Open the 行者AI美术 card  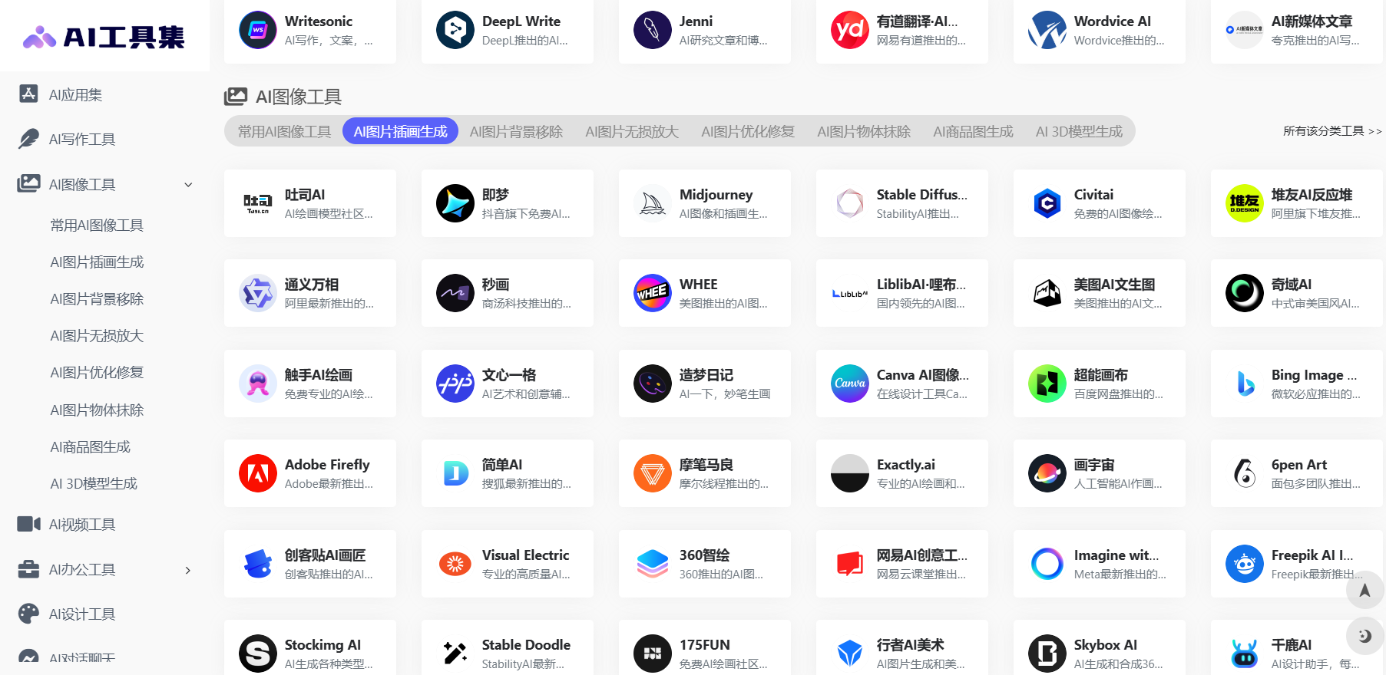click(x=901, y=648)
